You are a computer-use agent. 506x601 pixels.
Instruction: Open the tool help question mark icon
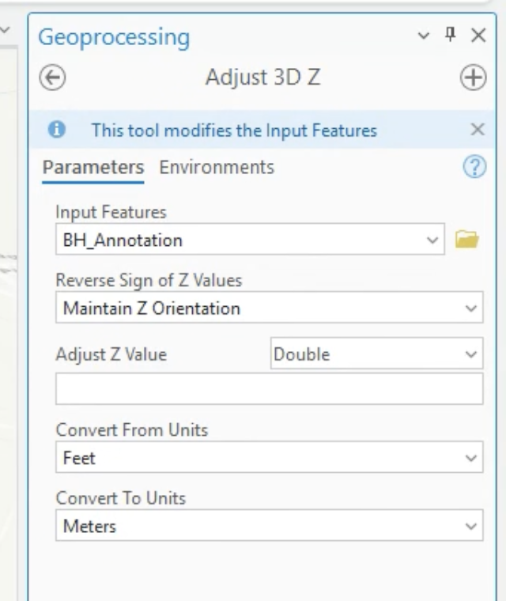tap(474, 167)
